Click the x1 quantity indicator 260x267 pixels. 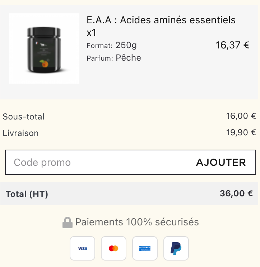click(x=91, y=33)
